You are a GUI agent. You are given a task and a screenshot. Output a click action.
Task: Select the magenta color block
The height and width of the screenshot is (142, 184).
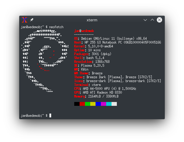coord(104,104)
